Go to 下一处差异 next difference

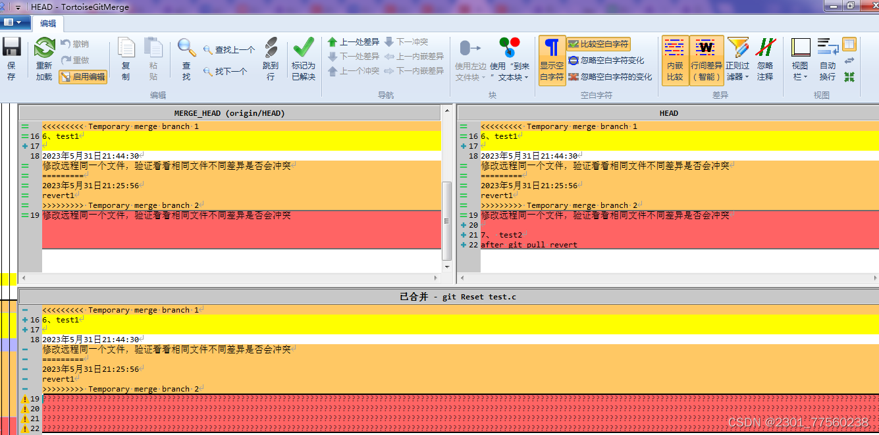[x=354, y=57]
